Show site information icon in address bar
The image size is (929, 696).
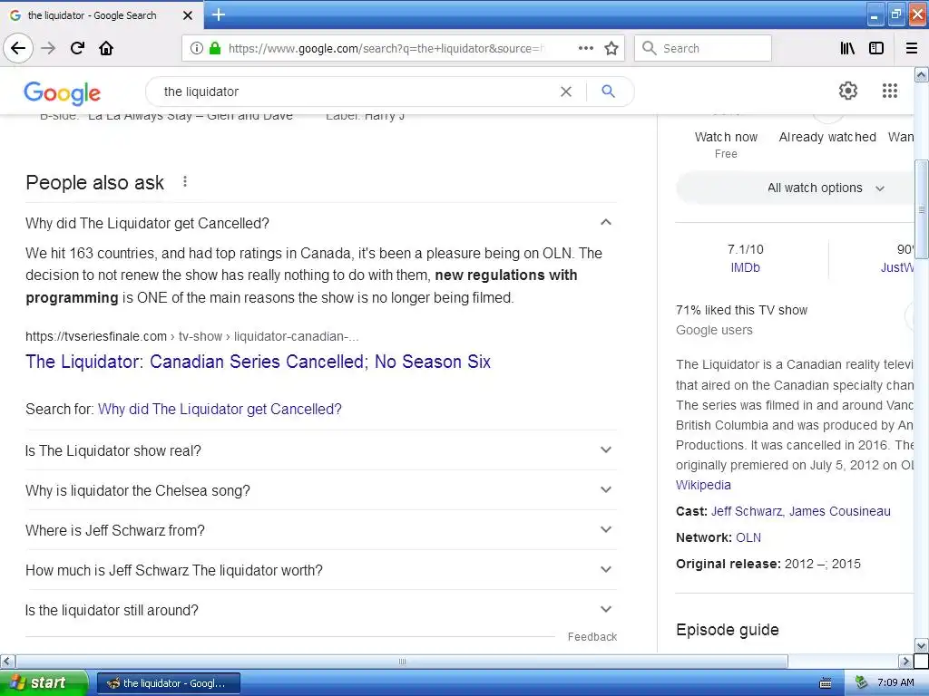(x=196, y=48)
